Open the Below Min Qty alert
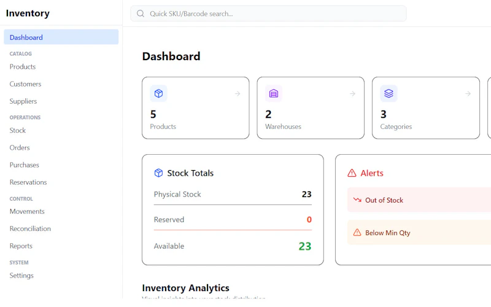 419,233
